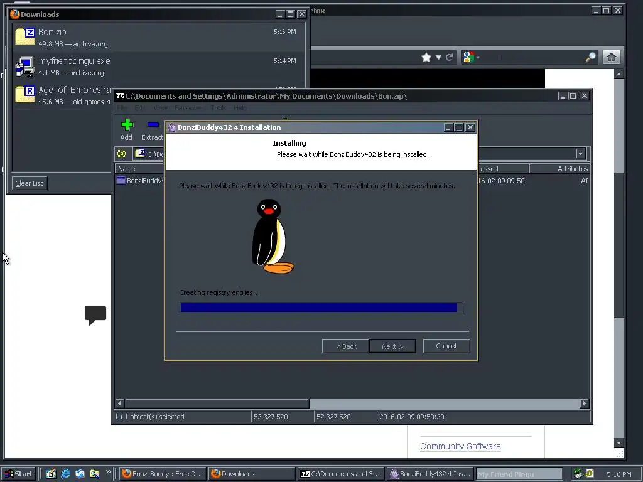Click the installation progress bar
The image size is (643, 482).
321,308
